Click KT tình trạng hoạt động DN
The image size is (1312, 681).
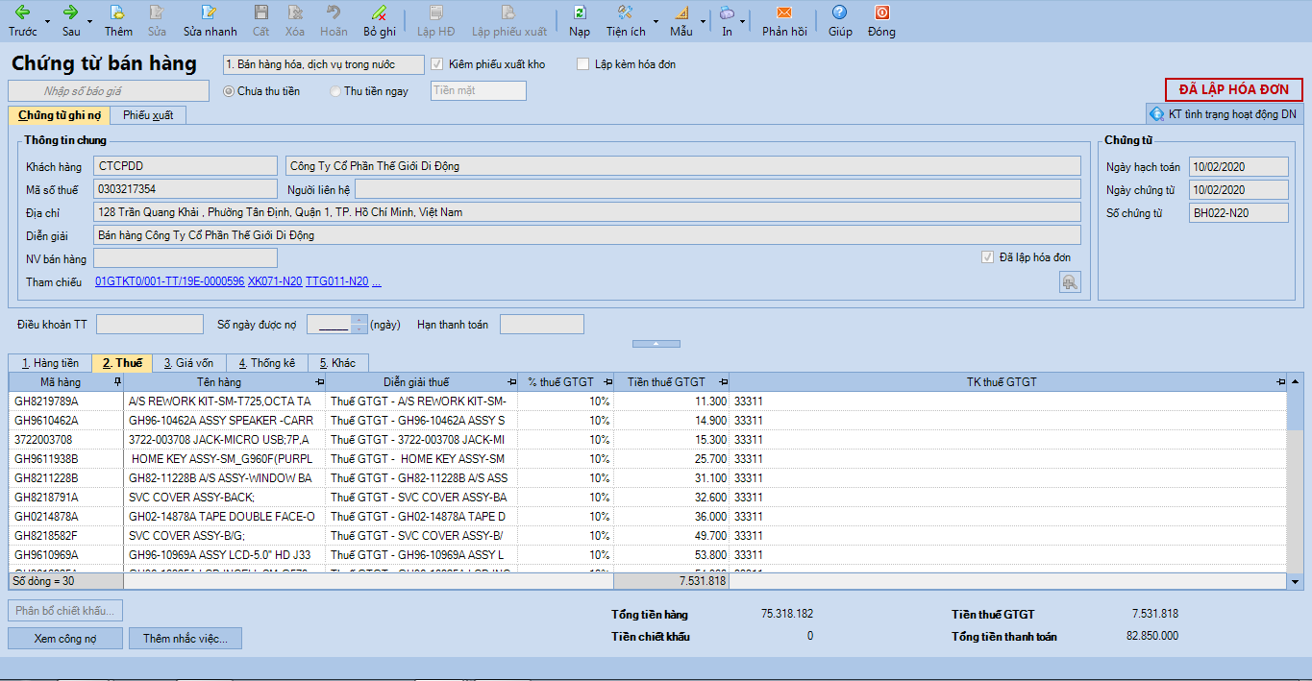[1225, 114]
